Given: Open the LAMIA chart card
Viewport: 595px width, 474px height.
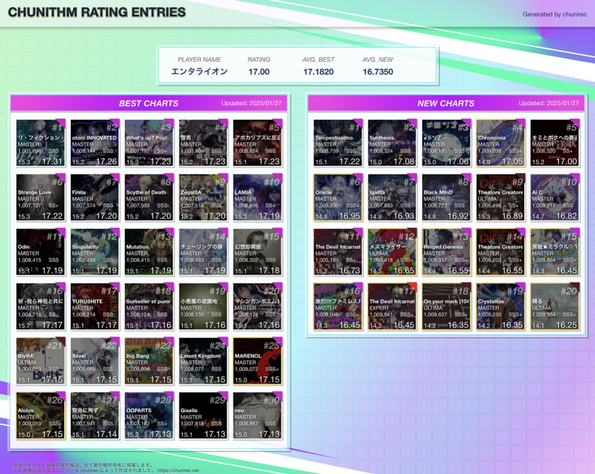Looking at the screenshot, I should [257, 198].
